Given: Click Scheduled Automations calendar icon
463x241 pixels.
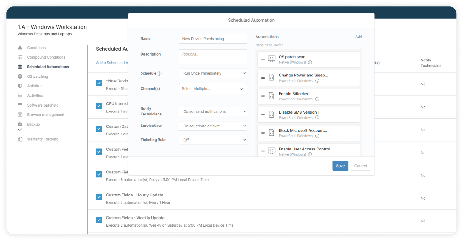Looking at the screenshot, I should click(x=20, y=67).
